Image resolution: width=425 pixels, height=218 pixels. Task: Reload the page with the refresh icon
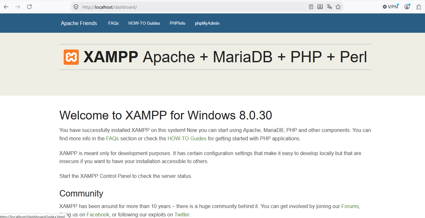(29, 7)
